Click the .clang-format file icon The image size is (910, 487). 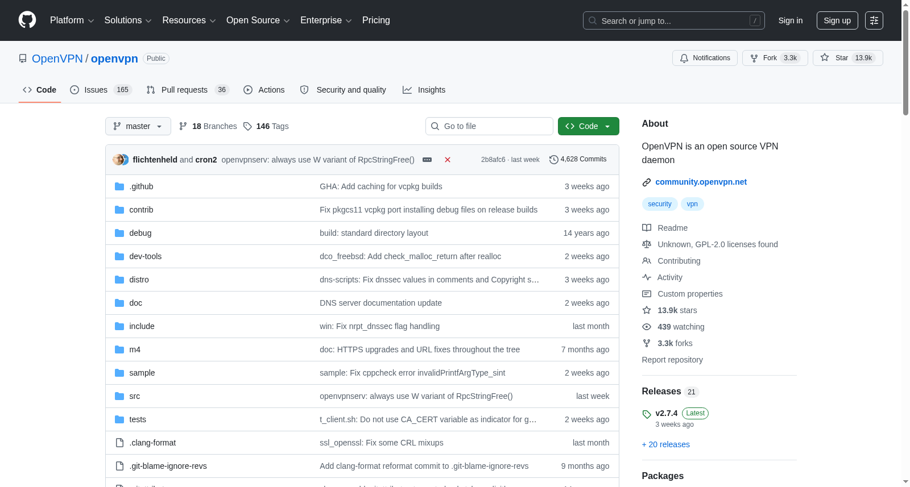click(119, 443)
